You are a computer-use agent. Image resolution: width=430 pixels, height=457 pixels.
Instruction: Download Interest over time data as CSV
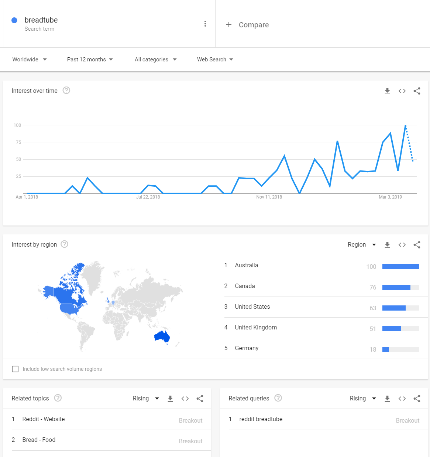coord(387,91)
